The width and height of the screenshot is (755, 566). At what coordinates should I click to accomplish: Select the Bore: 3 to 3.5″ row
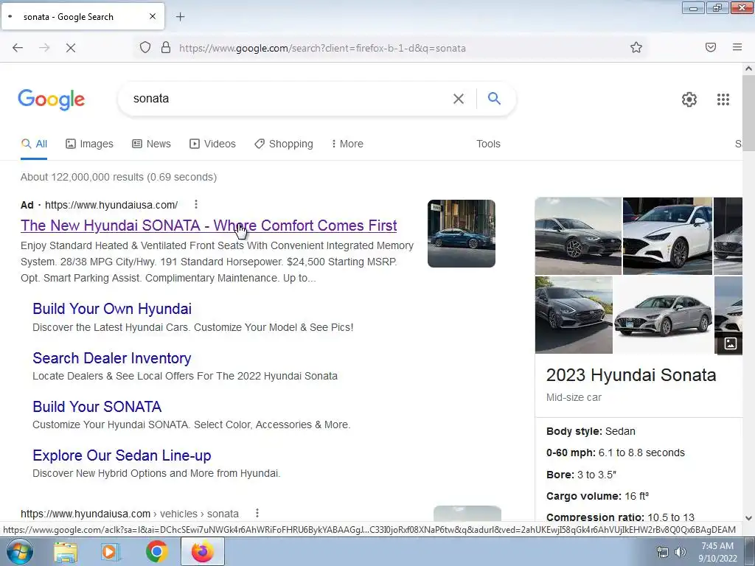[x=581, y=475]
